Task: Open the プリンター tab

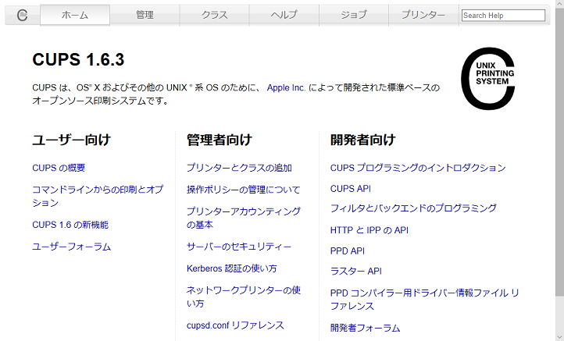Action: pyautogui.click(x=423, y=15)
